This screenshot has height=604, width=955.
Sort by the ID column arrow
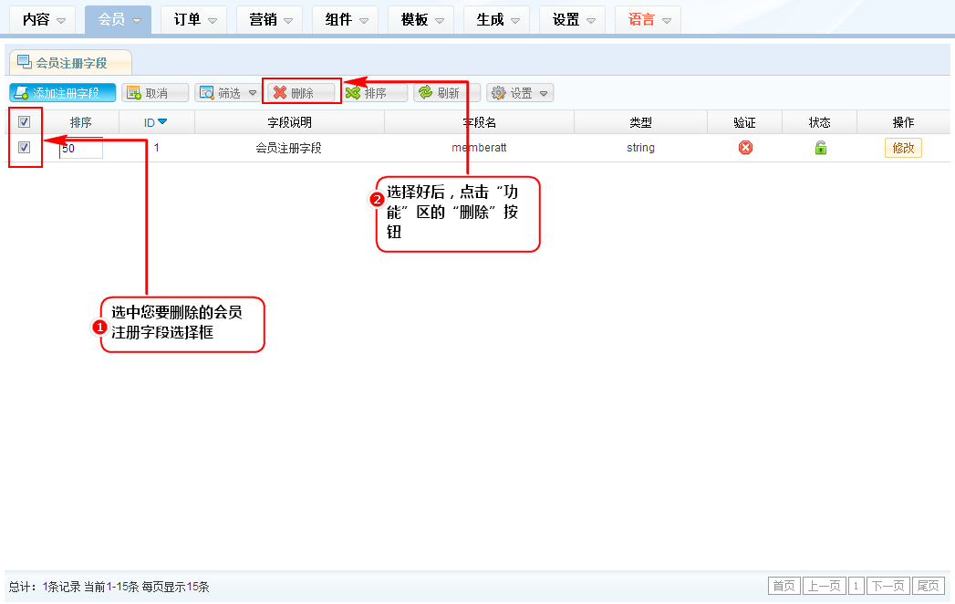point(162,122)
